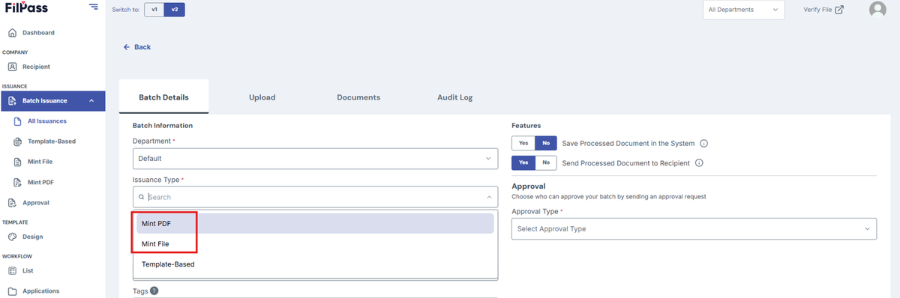Click the Applications folder icon

pos(12,291)
